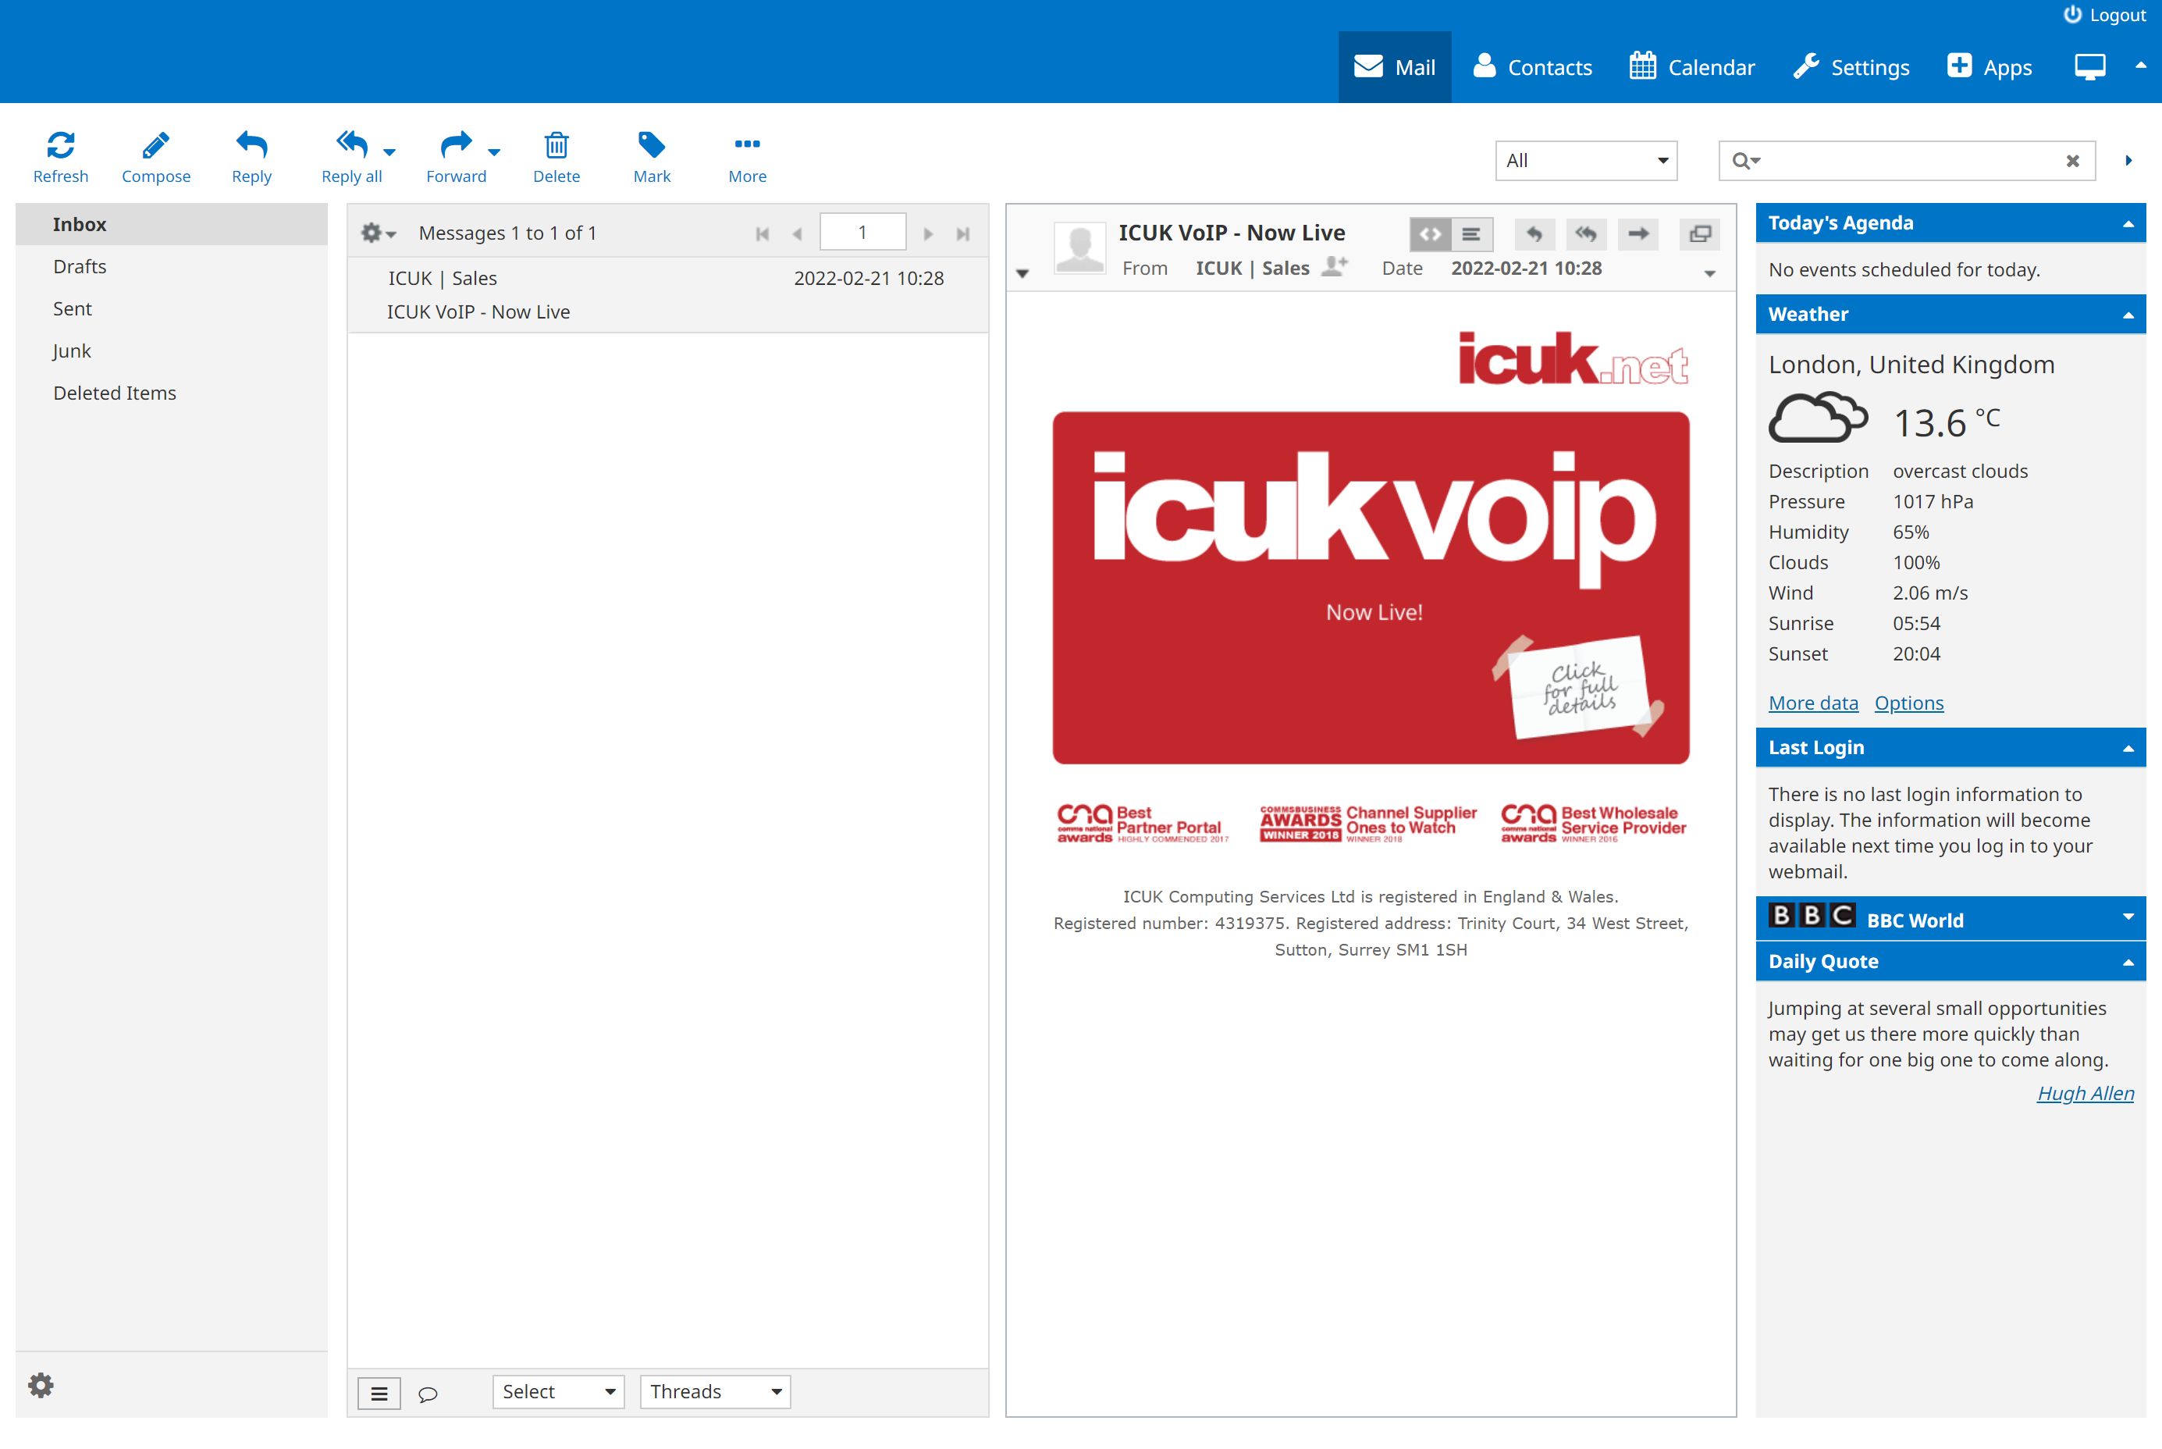
Task: Forward the selected message
Action: tap(456, 157)
